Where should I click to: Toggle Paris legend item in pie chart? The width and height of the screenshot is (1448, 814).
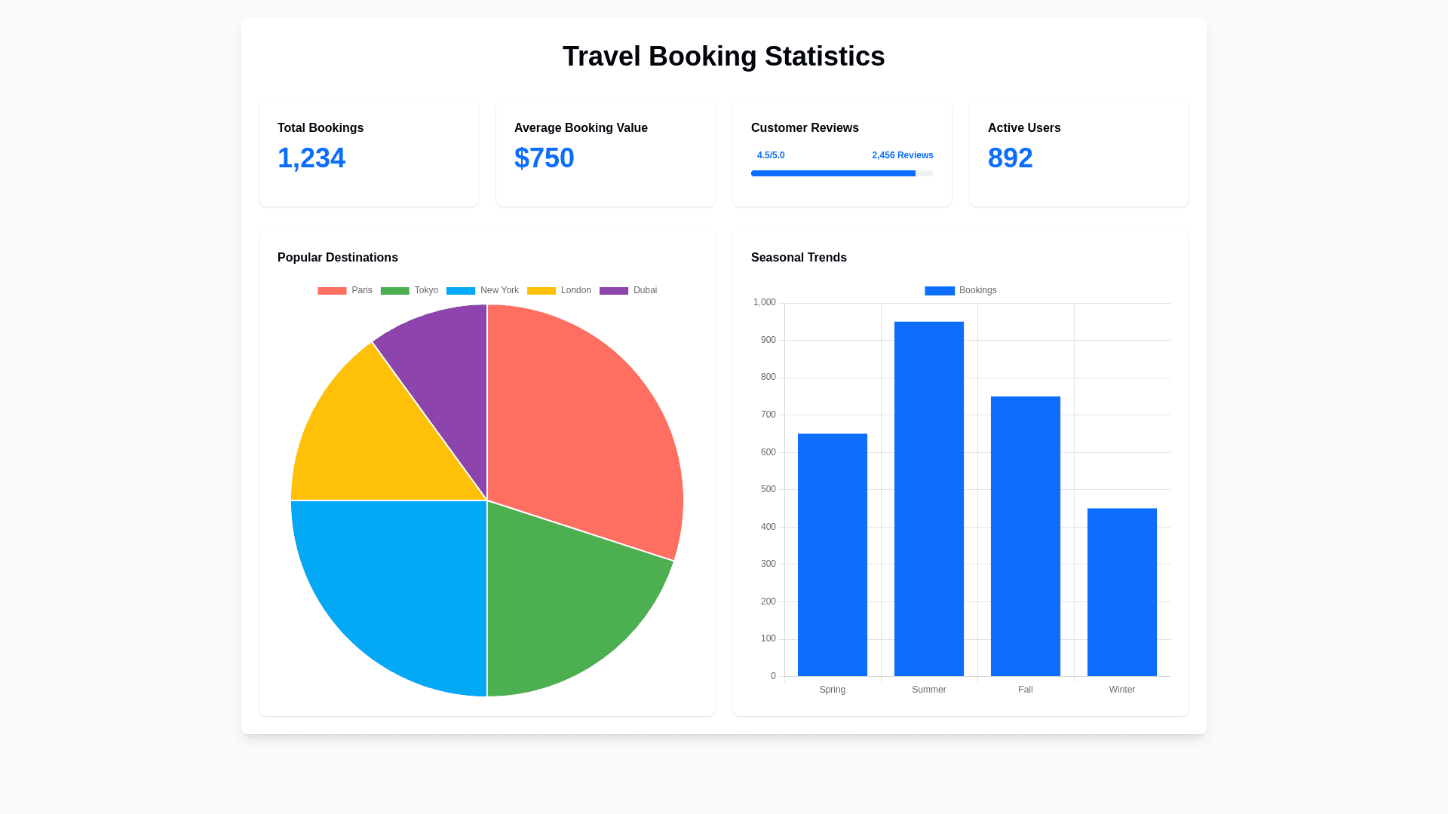click(x=345, y=290)
